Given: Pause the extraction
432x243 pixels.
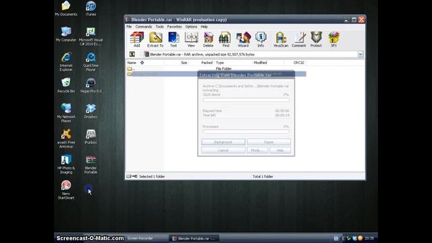Looking at the screenshot, I should click(269, 142).
